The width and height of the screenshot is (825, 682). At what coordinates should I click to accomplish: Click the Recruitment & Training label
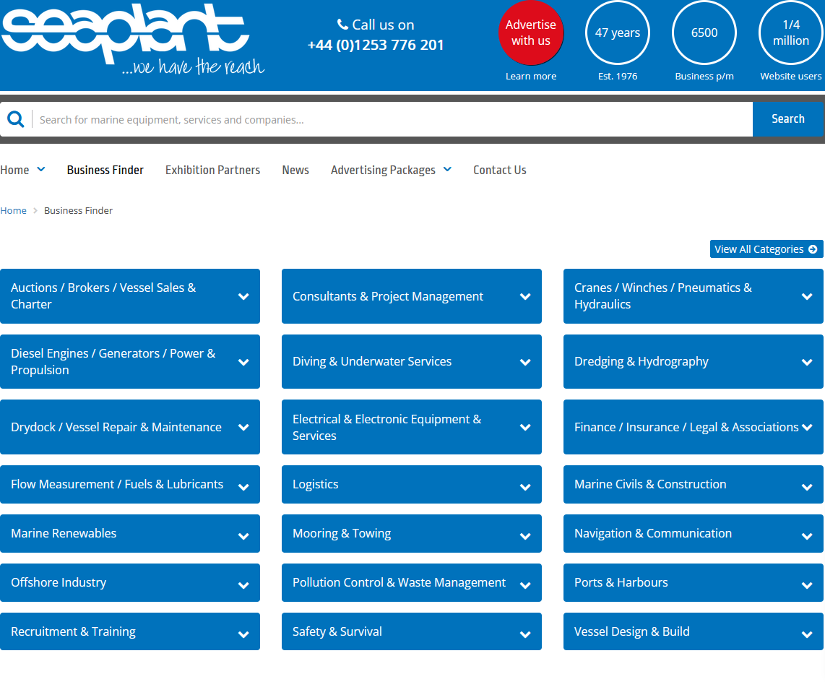pyautogui.click(x=73, y=631)
